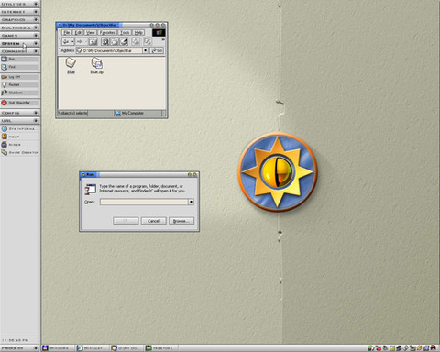Open the File menu in Explorer
440x352 pixels.
coord(66,32)
